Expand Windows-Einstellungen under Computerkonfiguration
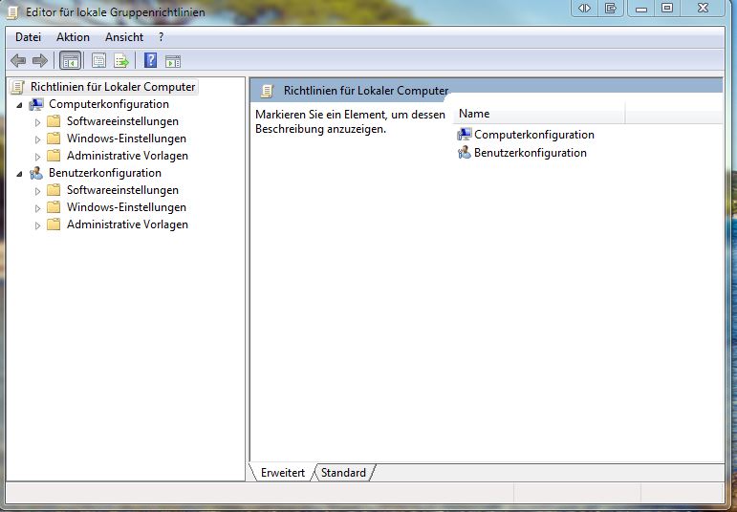 (x=37, y=139)
